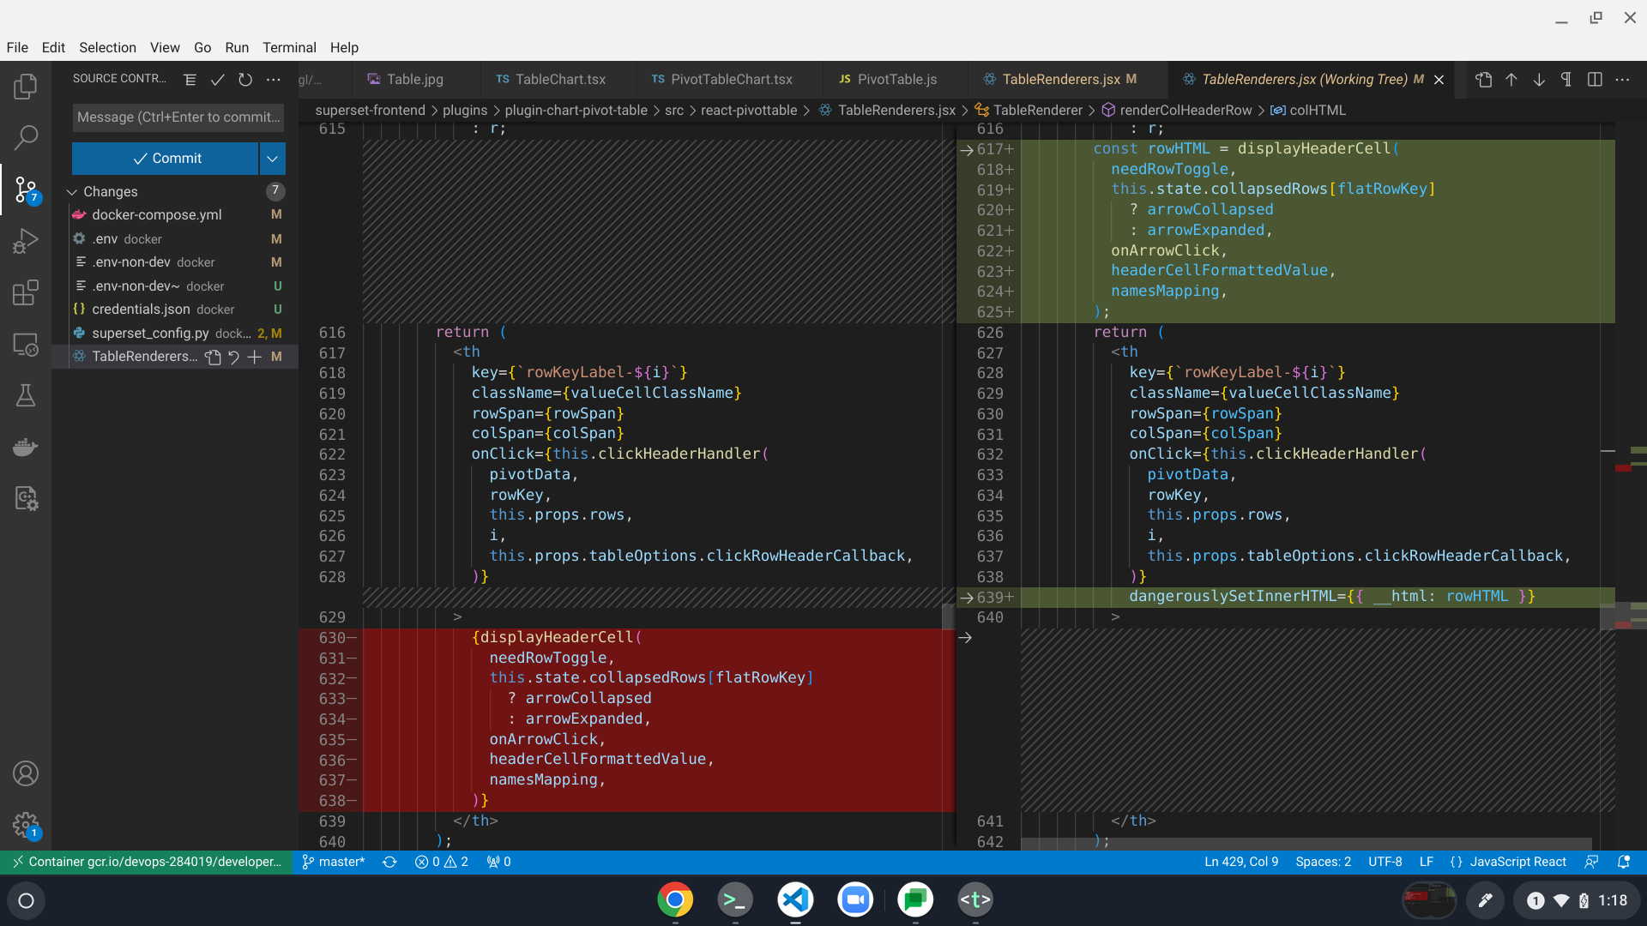Toggle view as tree or list

[x=190, y=79]
